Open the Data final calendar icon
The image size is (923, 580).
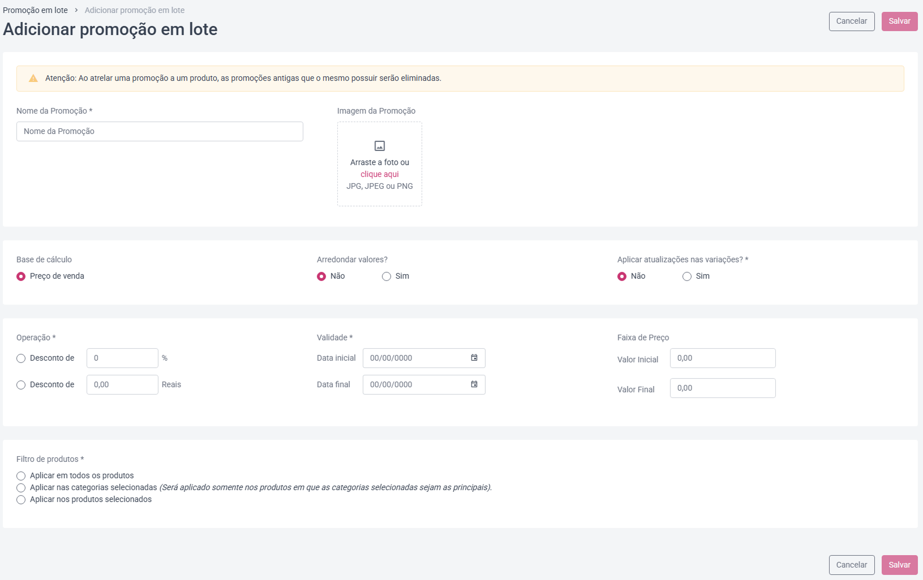point(474,384)
